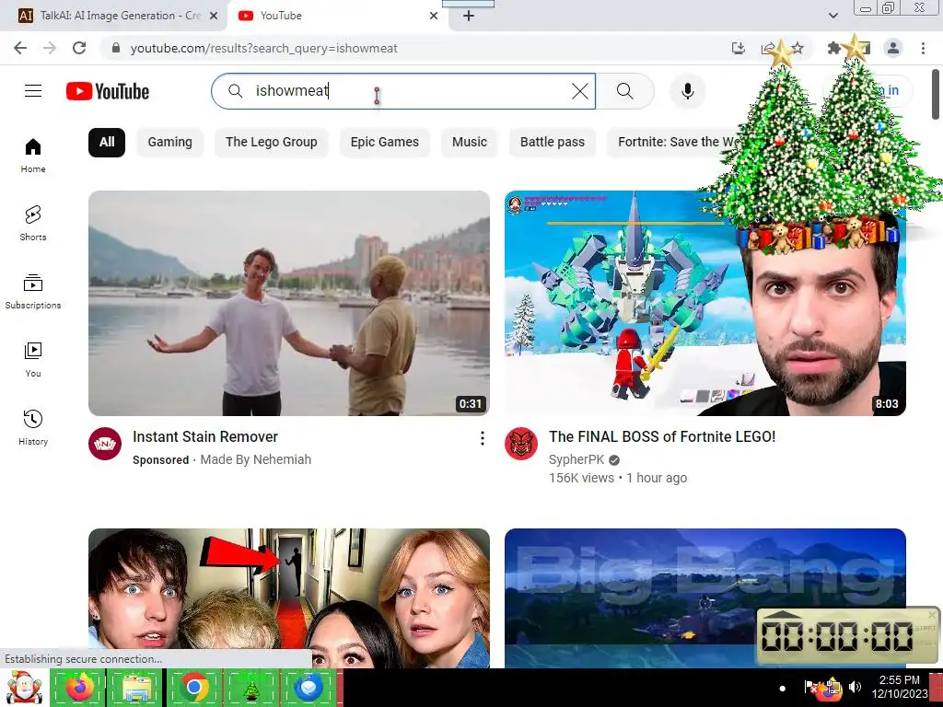Image resolution: width=943 pixels, height=707 pixels.
Task: Click the Santa start button on taskbar
Action: (x=23, y=688)
